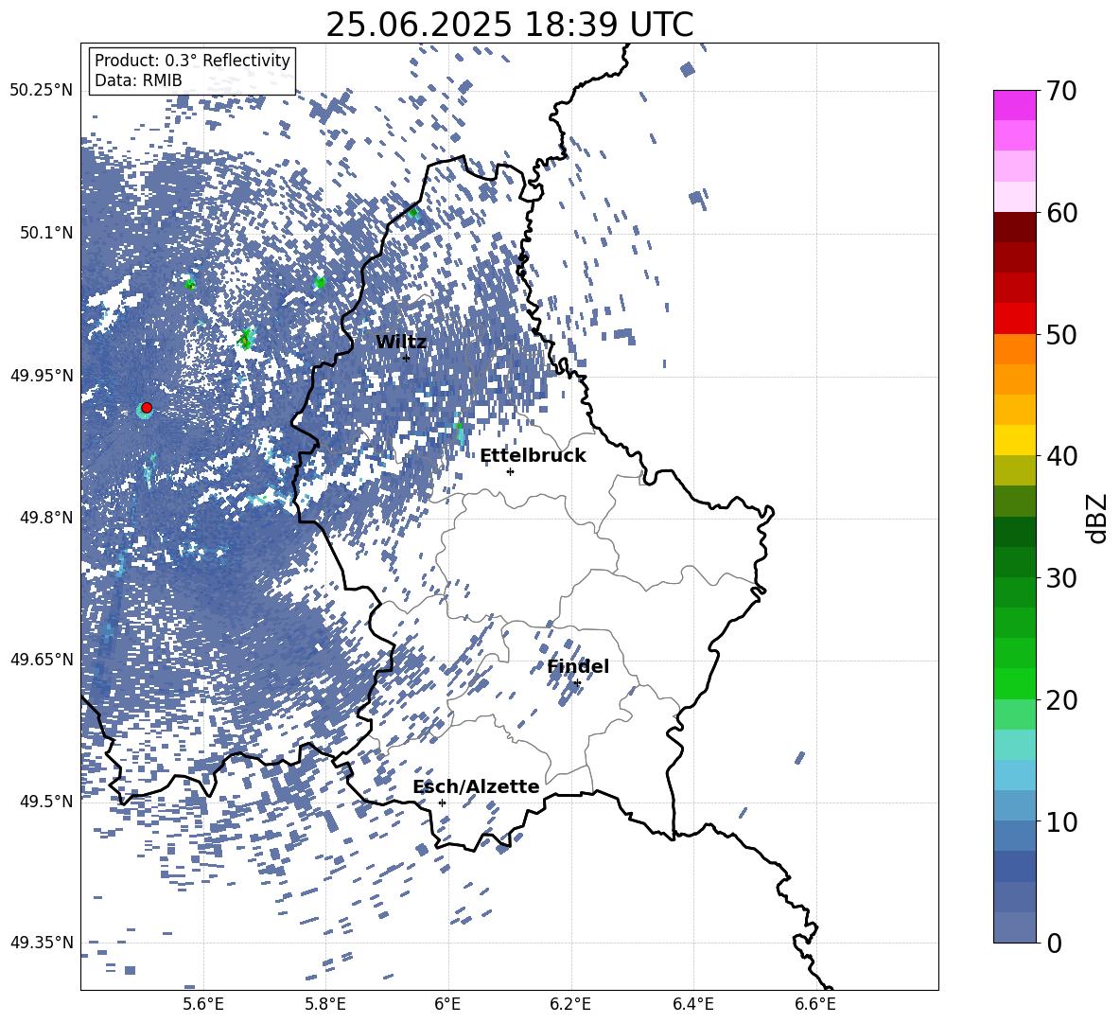
Task: Click the Findel cross marker
Action: (x=577, y=683)
